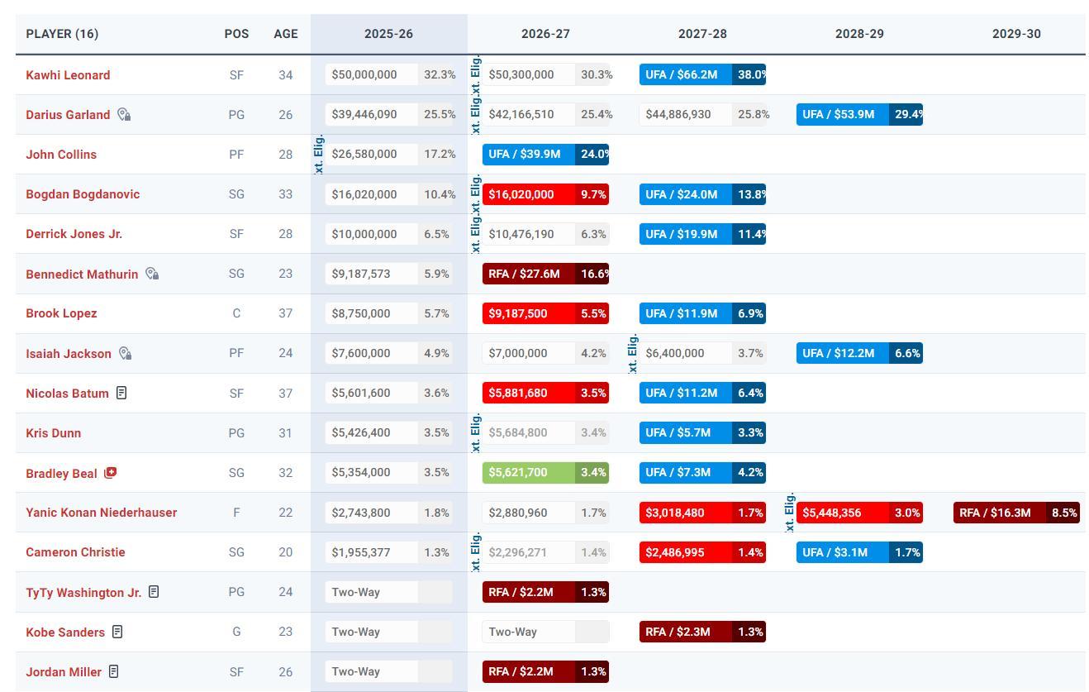Viewport: 1089px width, 692px height.
Task: Sort table by the AGE column header
Action: tap(285, 34)
